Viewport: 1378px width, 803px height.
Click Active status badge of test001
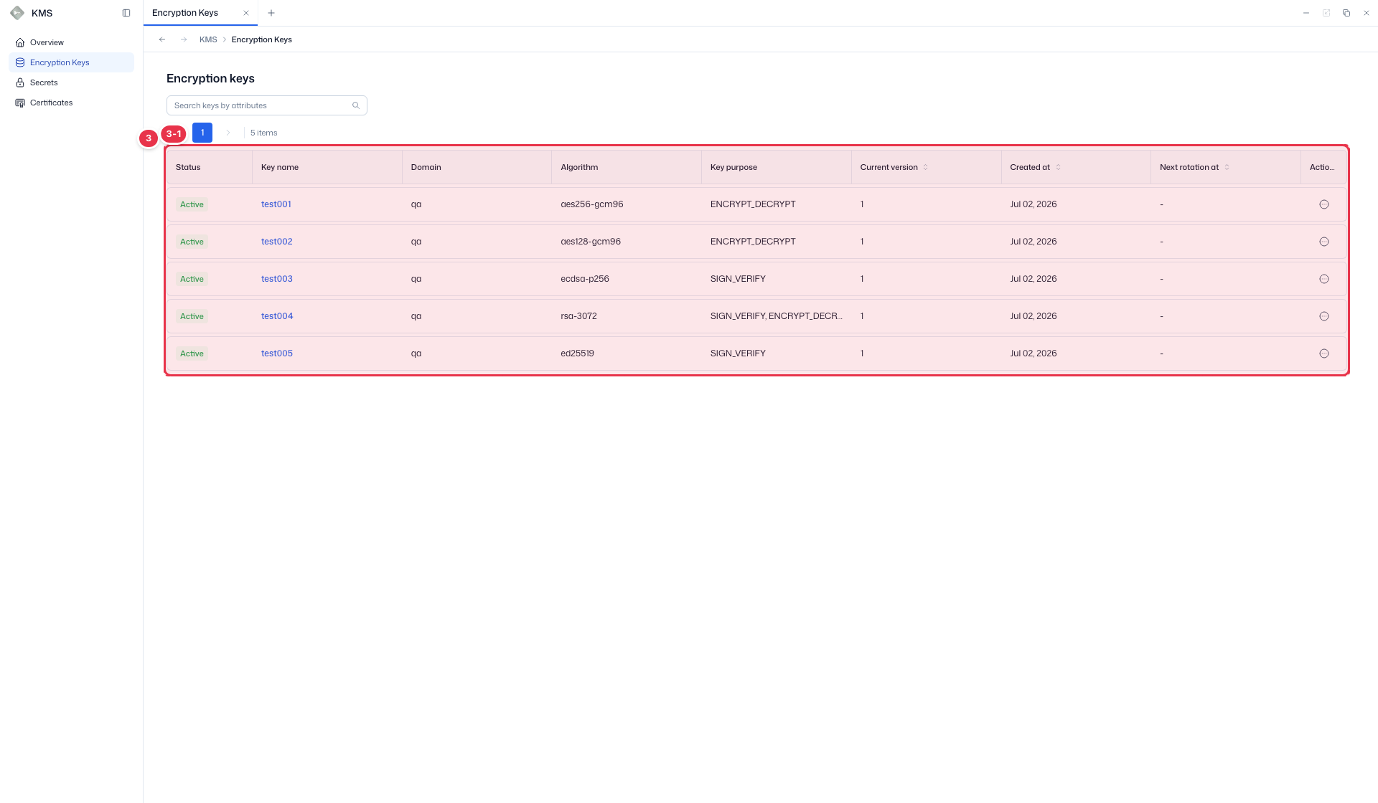point(192,204)
